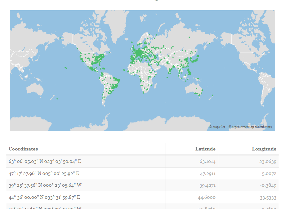The height and width of the screenshot is (209, 285).
Task: Select coordinates 39° 25' 37.56" N cell
Action: point(86,185)
